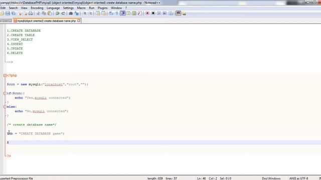This screenshot has width=321, height=180.
Task: Click the '/* create database name*/' comment
Action: pos(32,124)
